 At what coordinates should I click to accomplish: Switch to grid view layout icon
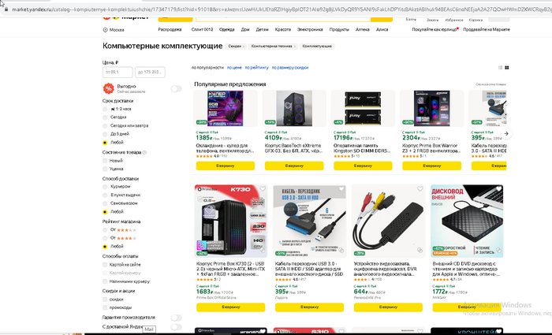[x=507, y=68]
